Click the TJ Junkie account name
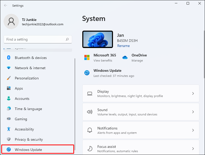Viewport: 205px width, 155px height. [29, 20]
